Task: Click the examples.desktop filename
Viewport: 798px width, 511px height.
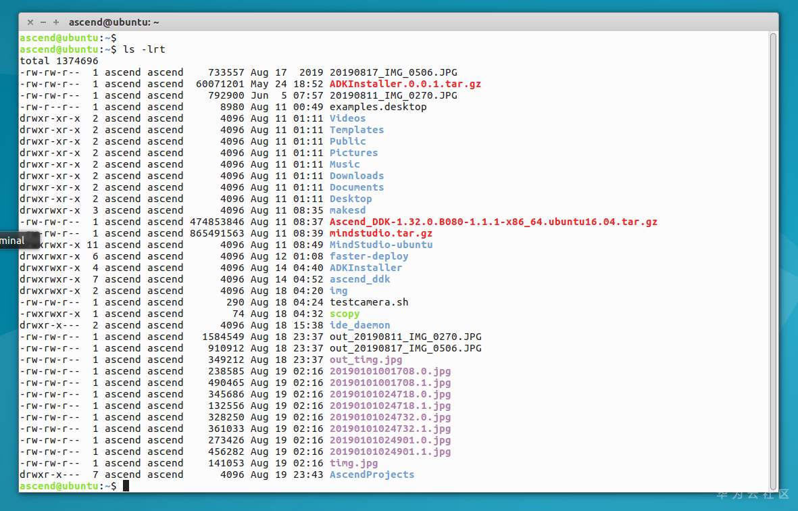Action: [x=378, y=107]
